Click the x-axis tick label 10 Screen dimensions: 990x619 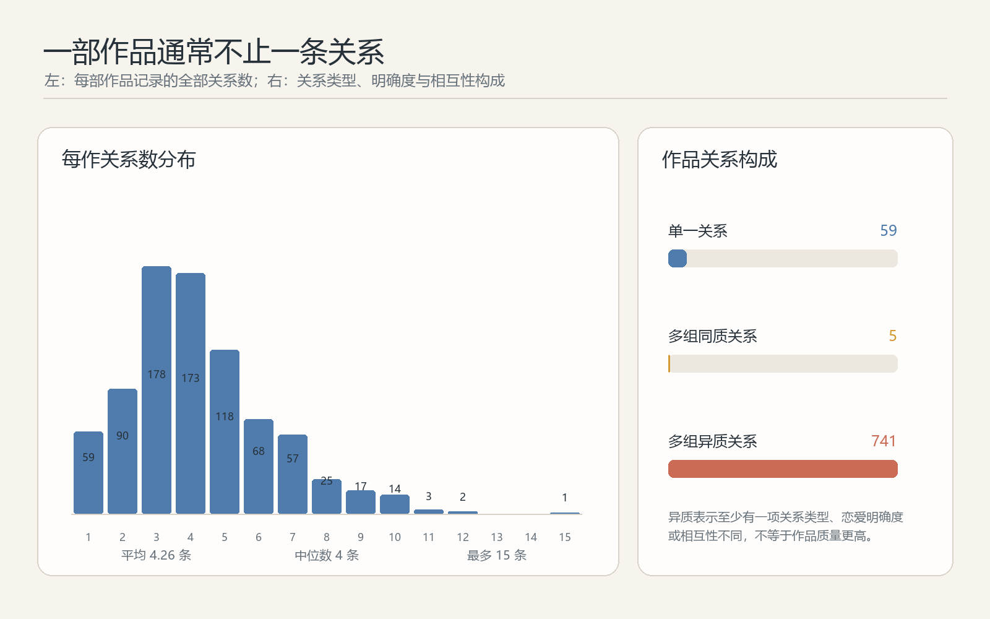point(395,537)
